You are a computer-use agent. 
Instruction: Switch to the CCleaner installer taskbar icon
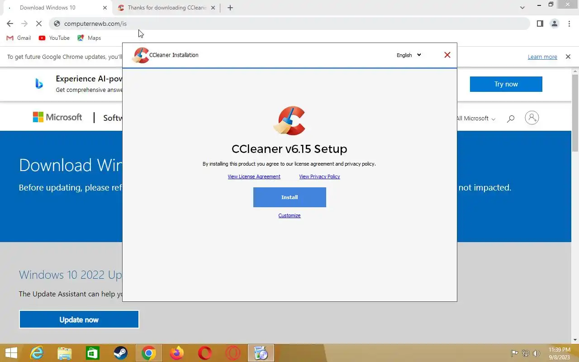coord(261,353)
